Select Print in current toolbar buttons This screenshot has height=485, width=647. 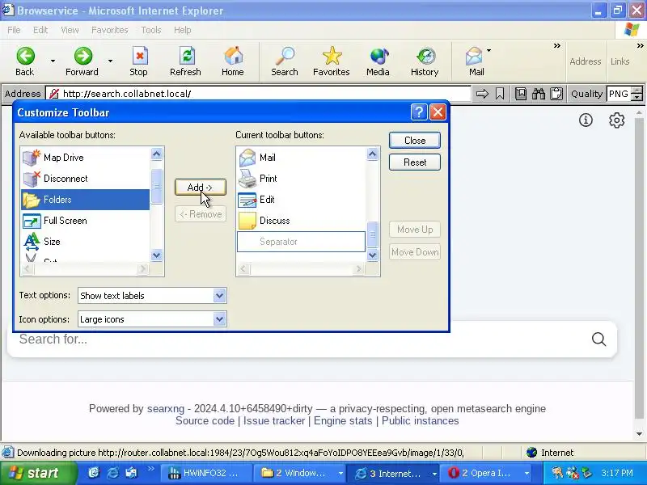301,179
